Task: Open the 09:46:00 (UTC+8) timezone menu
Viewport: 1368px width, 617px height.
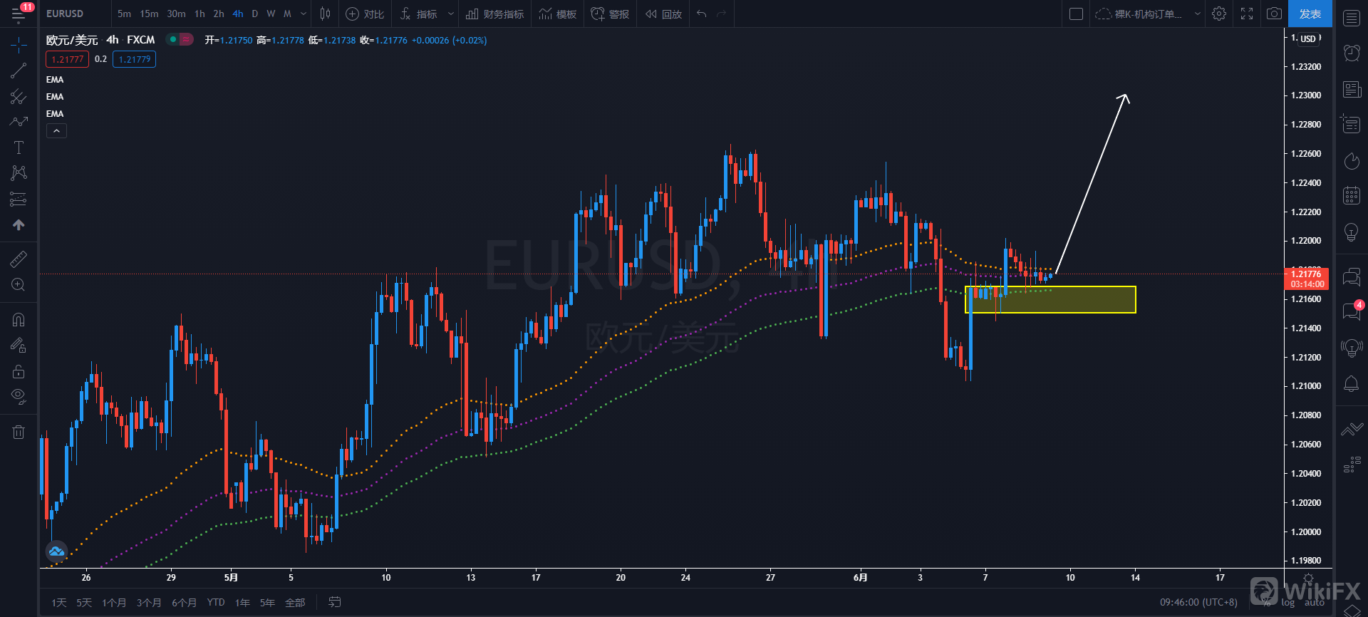Action: (1198, 603)
